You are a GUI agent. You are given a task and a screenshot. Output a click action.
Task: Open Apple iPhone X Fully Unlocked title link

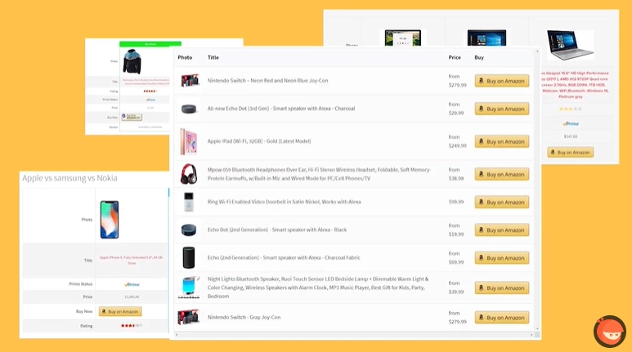click(x=132, y=261)
